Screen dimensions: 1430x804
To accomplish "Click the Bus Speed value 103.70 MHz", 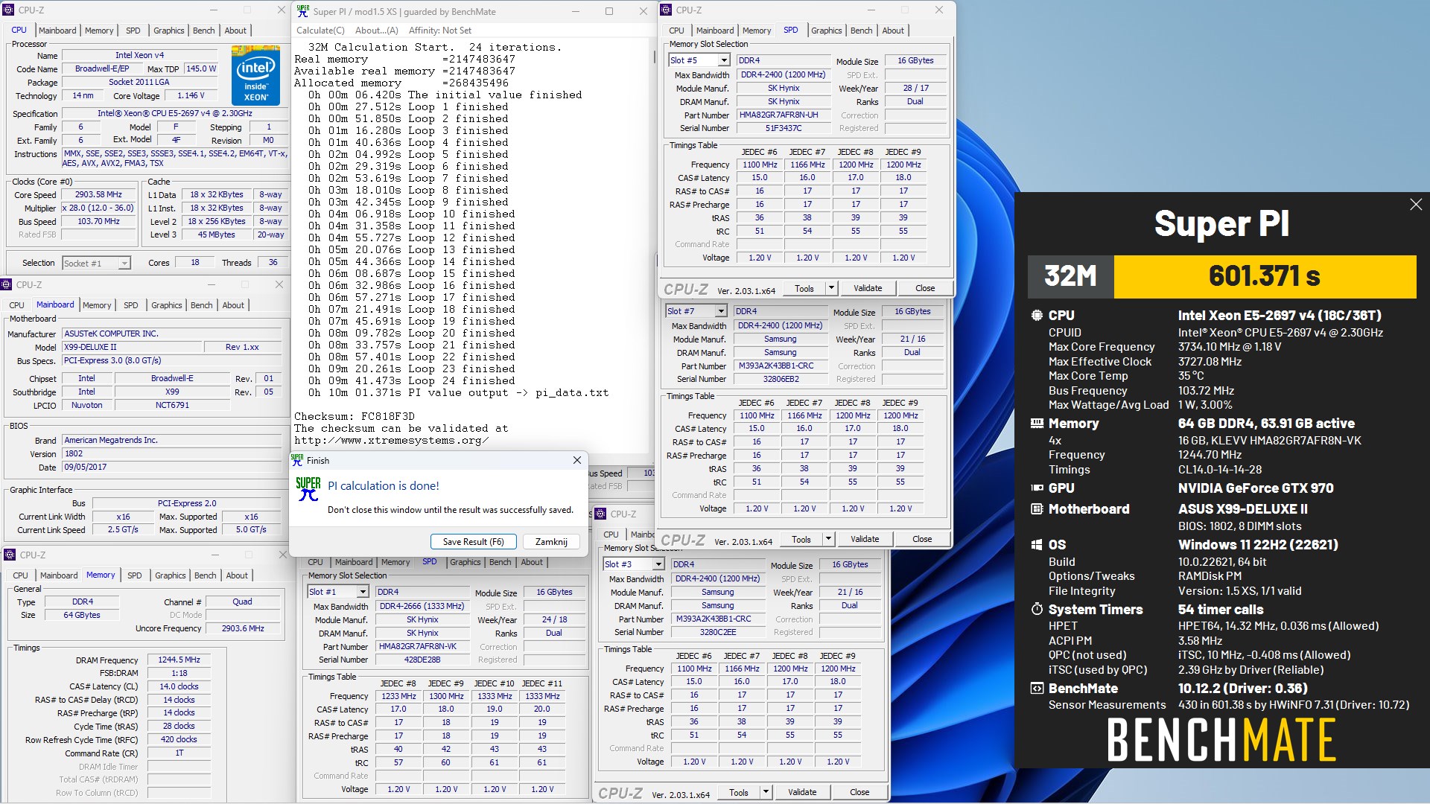I will pos(99,221).
